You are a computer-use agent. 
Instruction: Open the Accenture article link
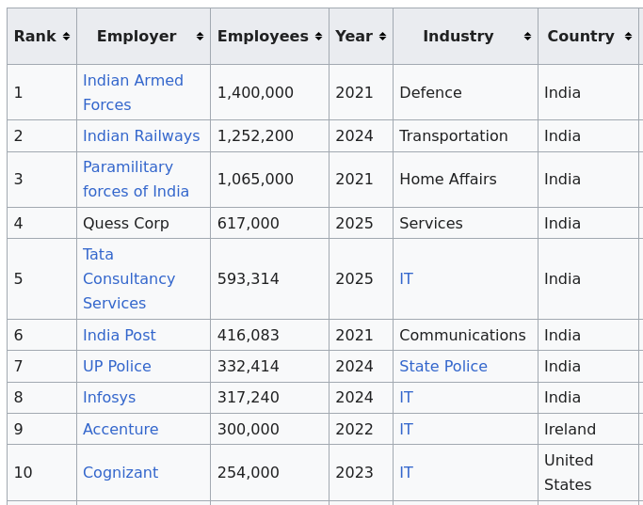click(121, 430)
